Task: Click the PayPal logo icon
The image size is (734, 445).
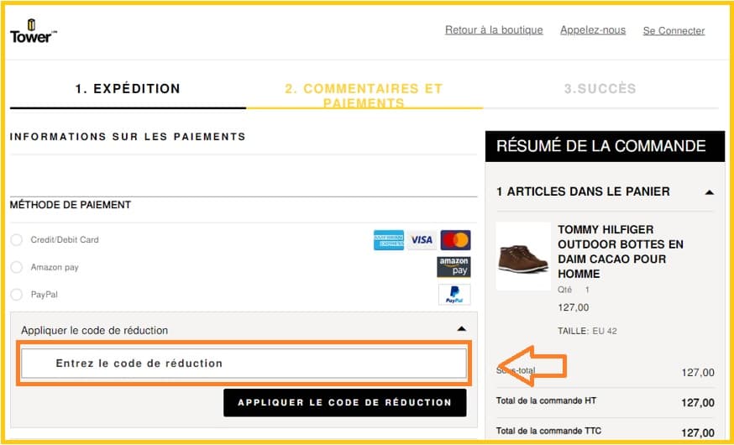Action: coord(454,295)
